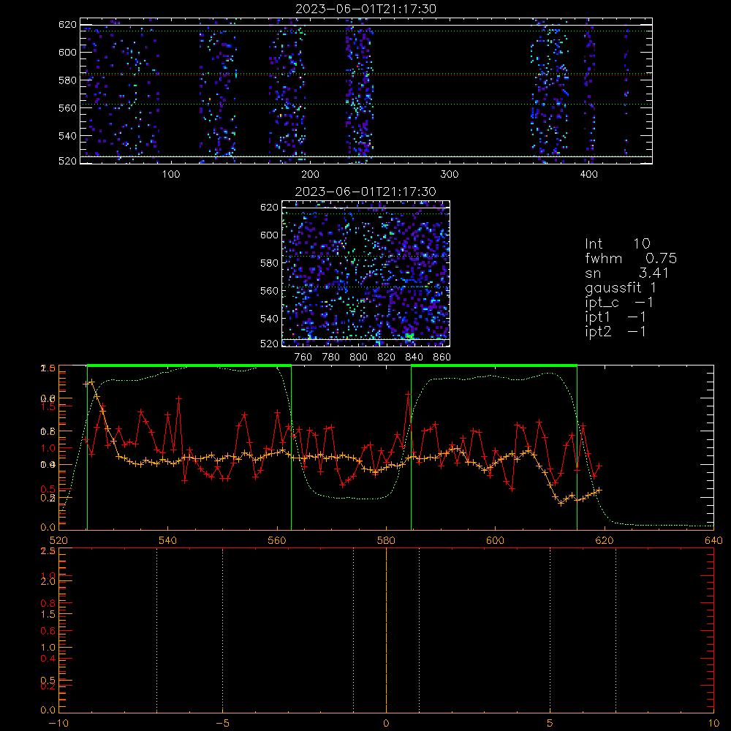
Task: Click the '300' x-axis label of top plot
Action: coord(450,175)
